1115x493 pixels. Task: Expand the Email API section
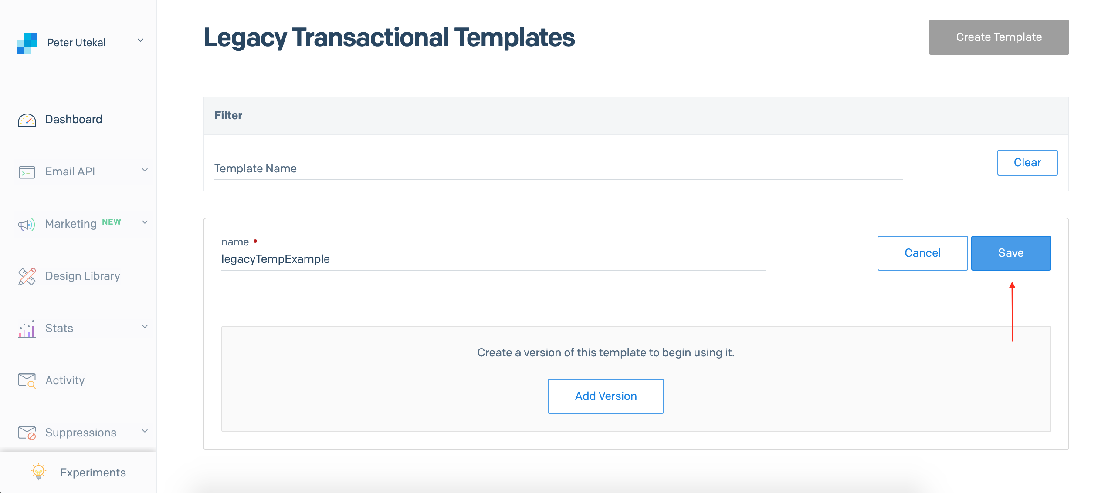click(145, 171)
